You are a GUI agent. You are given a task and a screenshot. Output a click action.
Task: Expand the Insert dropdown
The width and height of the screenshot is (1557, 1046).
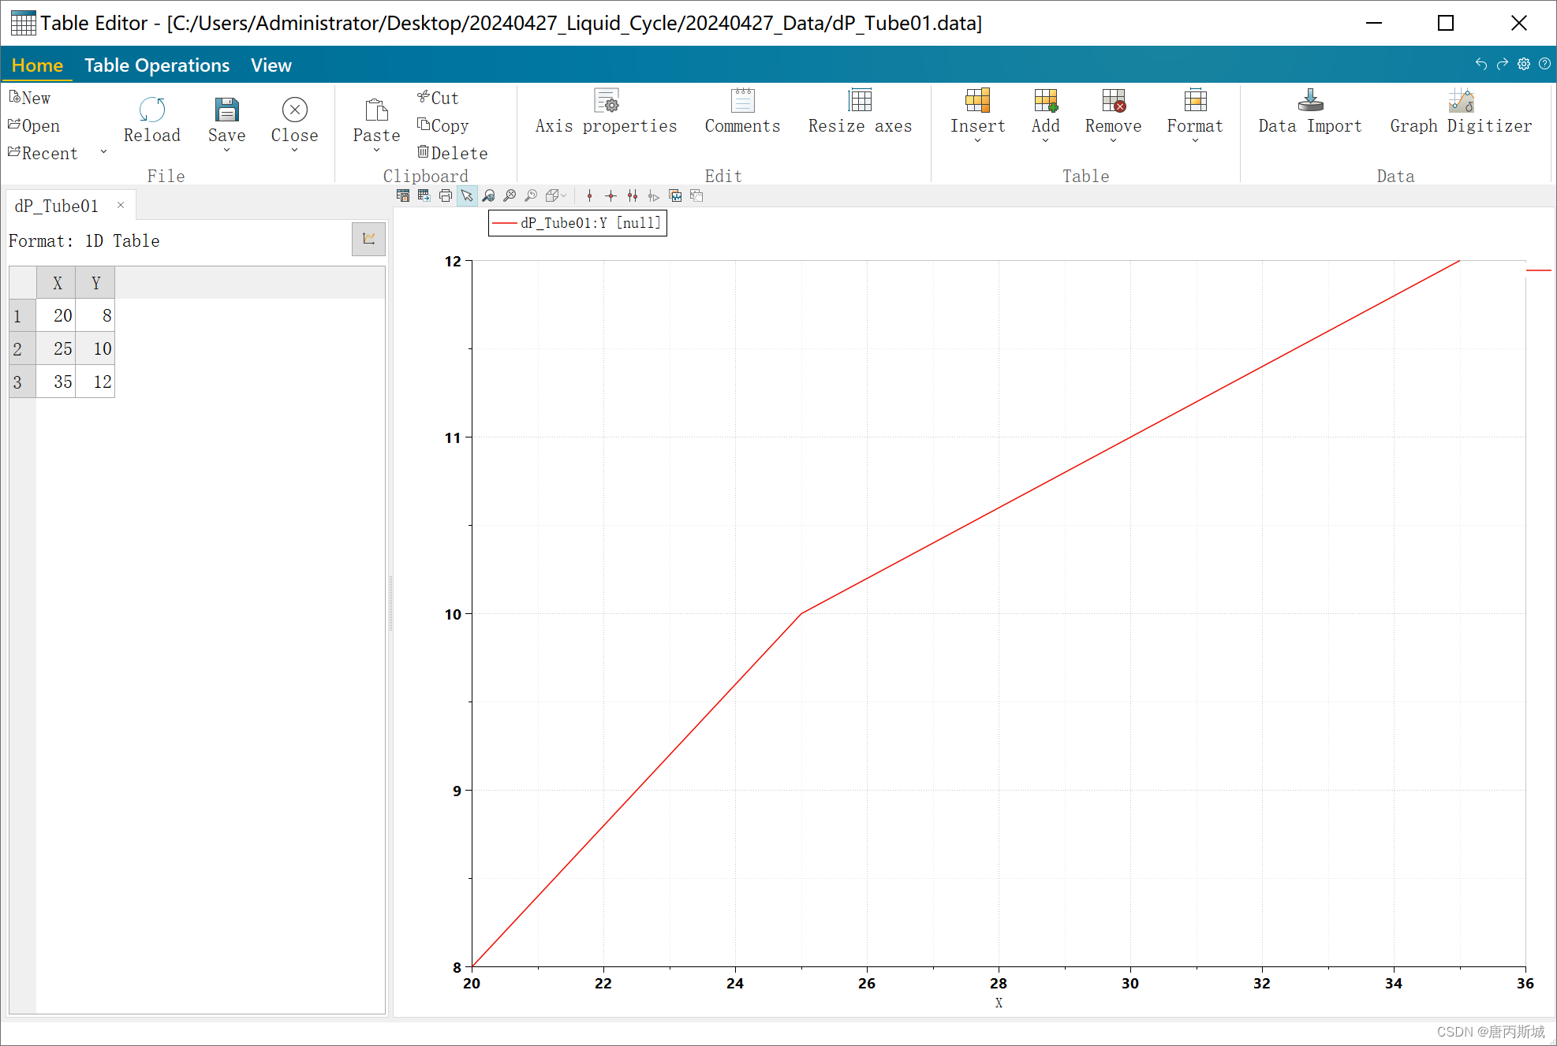[x=977, y=140]
